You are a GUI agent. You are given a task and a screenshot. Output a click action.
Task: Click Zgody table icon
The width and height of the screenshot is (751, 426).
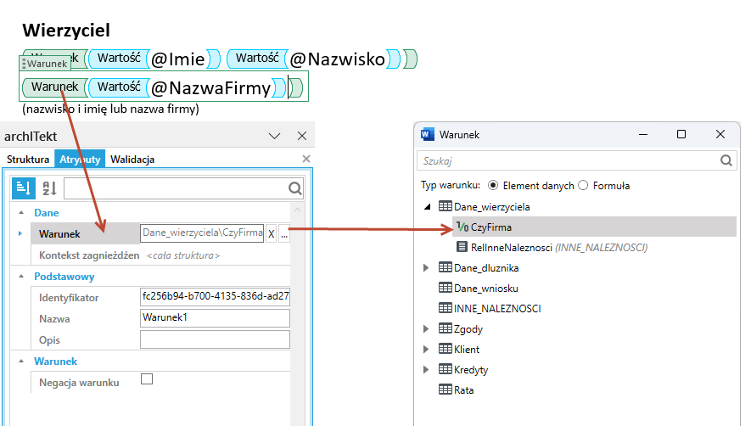coord(445,328)
